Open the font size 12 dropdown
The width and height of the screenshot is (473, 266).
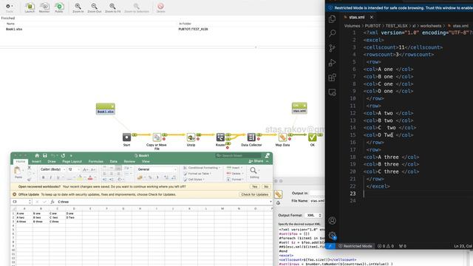click(74, 169)
